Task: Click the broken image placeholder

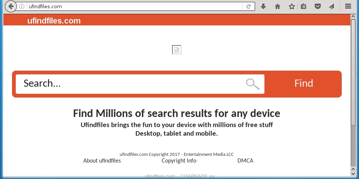Action: pos(177,50)
